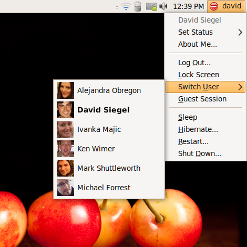Open the Wi-Fi network indicator
This screenshot has width=247, height=247.
point(126,7)
